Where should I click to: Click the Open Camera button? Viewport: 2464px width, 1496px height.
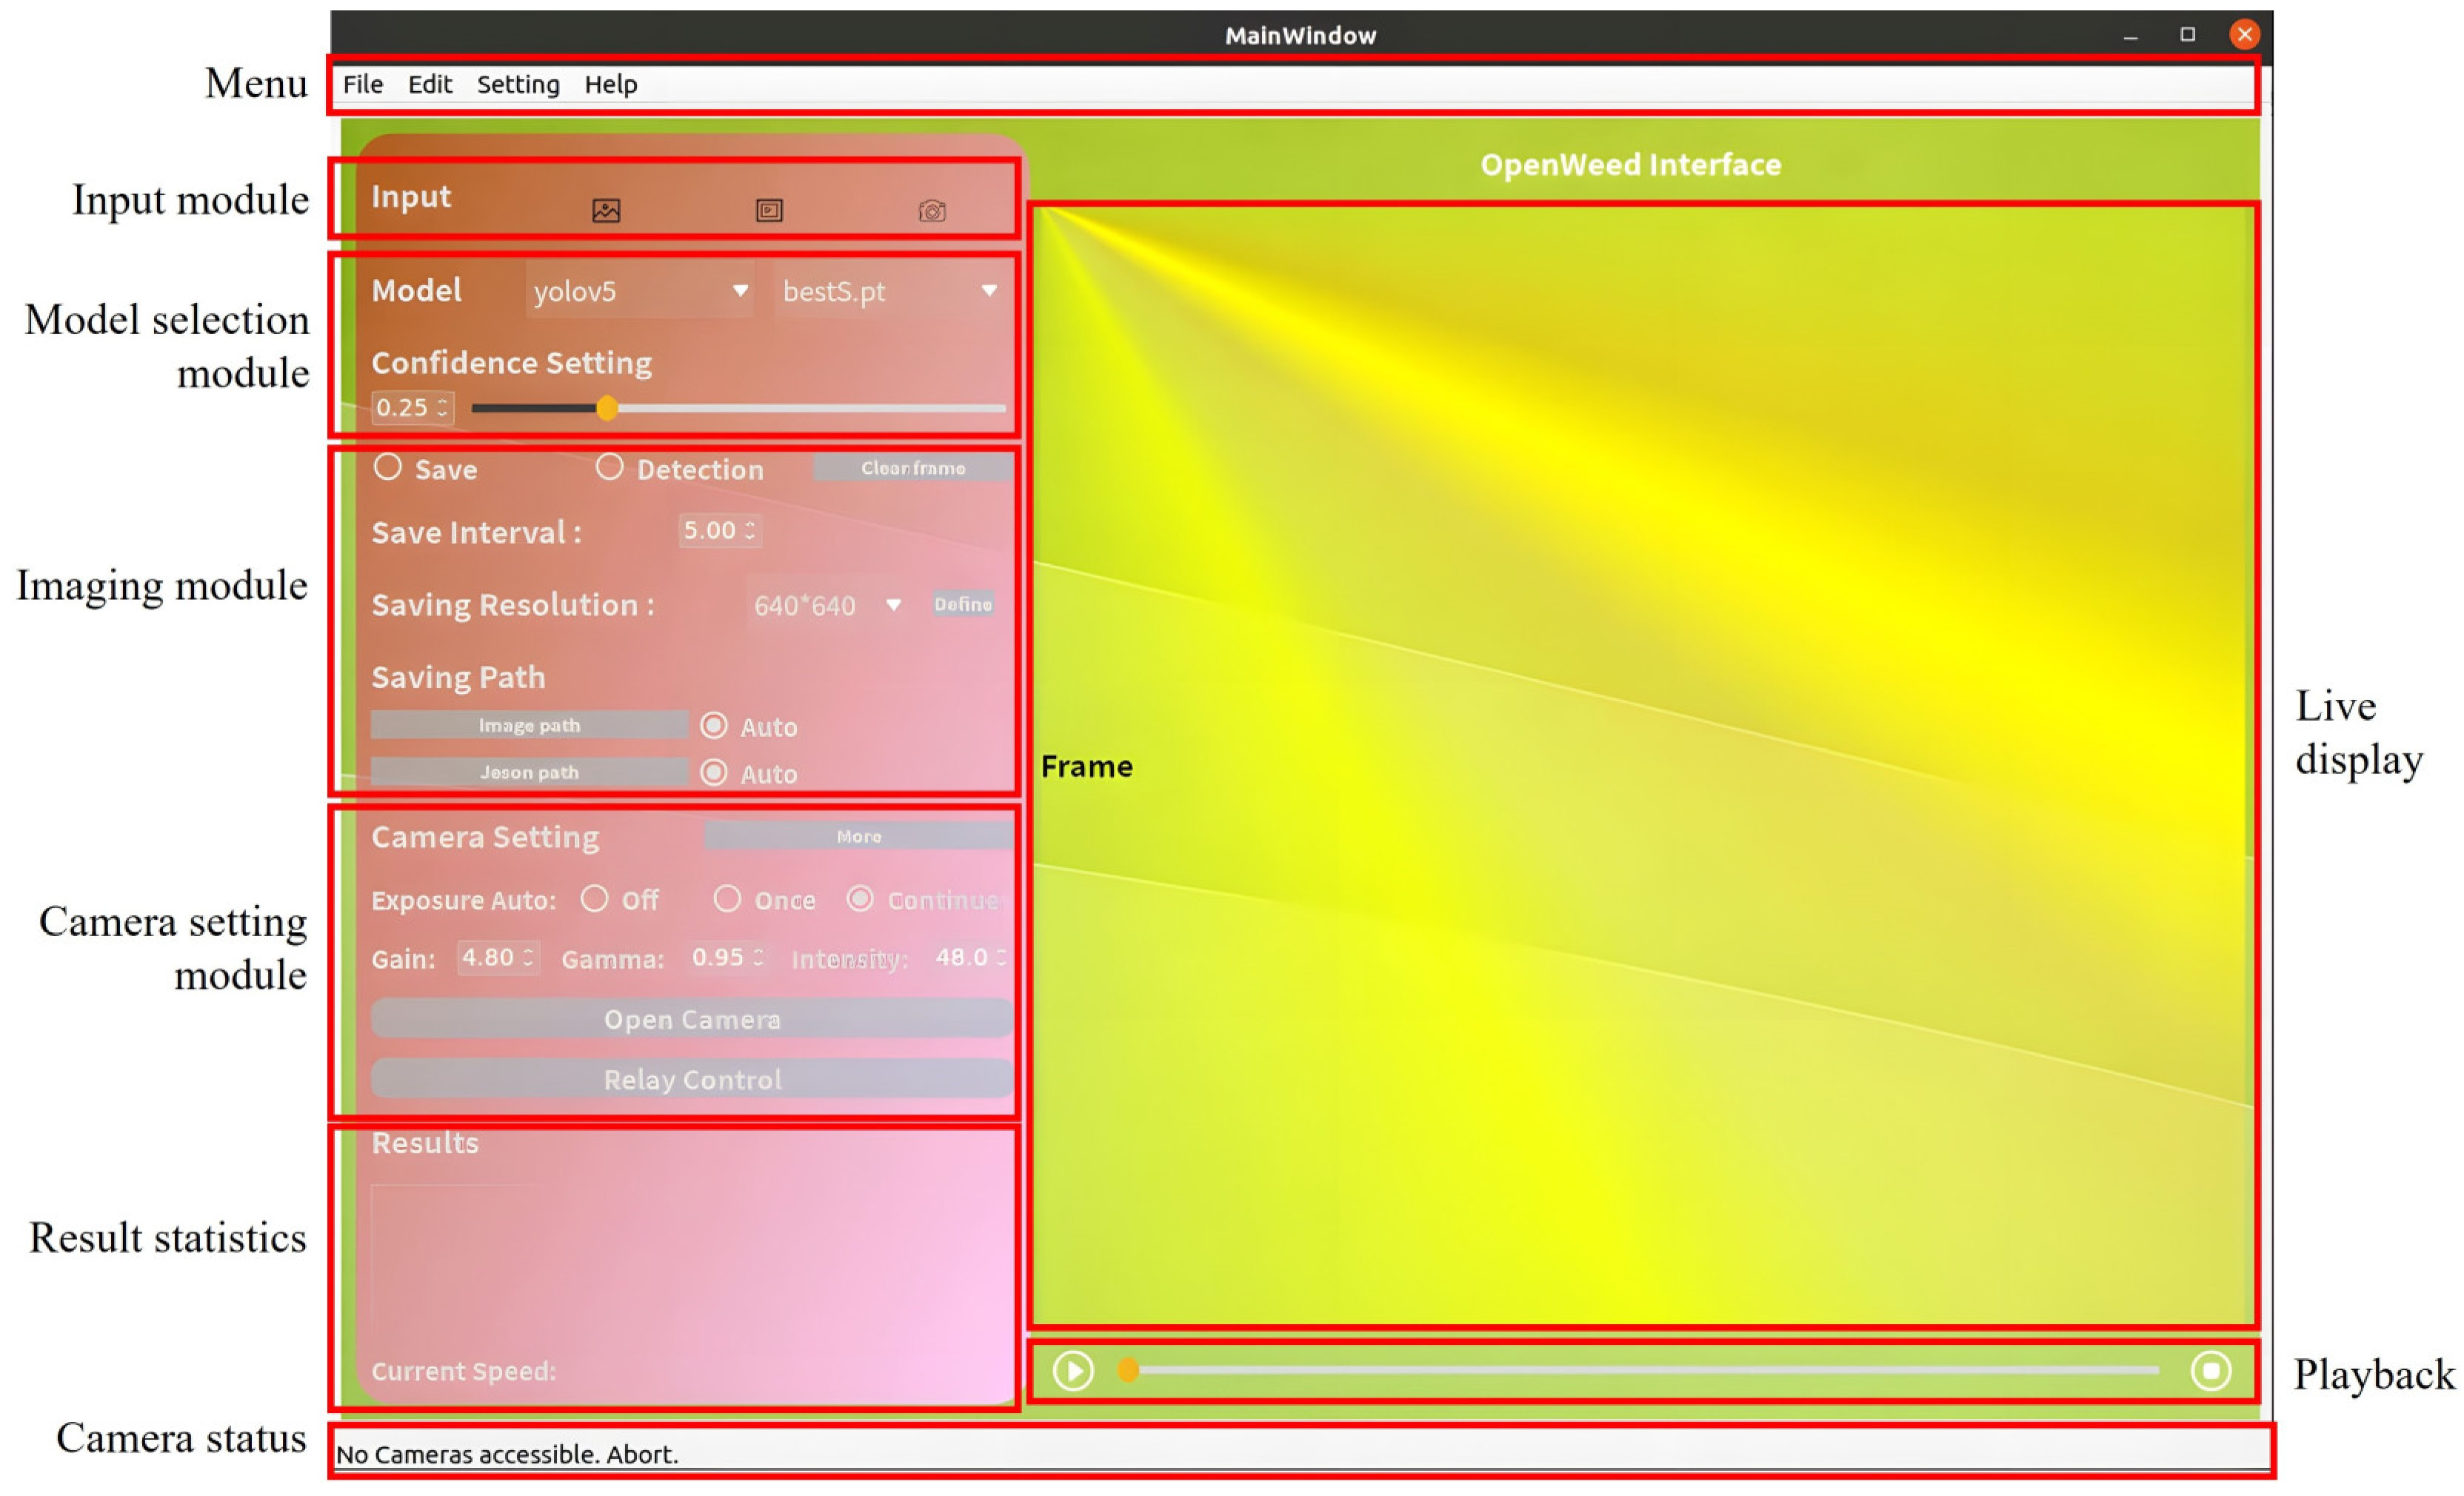692,1019
